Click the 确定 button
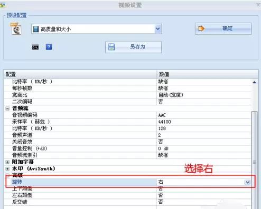The image size is (261, 209). pos(223,28)
